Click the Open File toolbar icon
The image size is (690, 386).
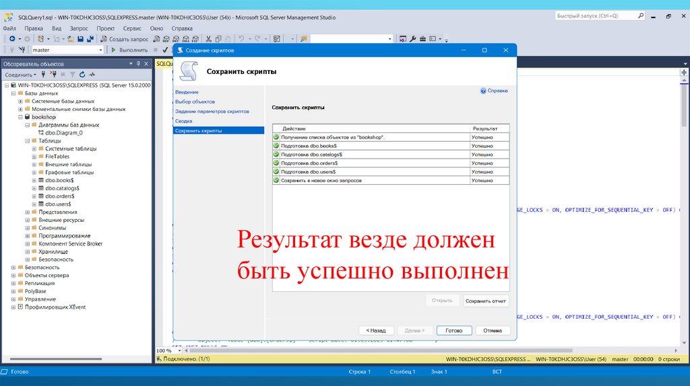tap(70, 39)
